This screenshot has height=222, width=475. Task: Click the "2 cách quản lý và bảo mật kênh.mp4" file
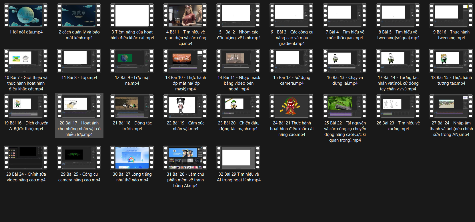click(x=79, y=16)
